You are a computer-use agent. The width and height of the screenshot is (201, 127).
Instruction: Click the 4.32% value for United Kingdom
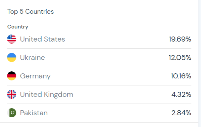point(181,94)
